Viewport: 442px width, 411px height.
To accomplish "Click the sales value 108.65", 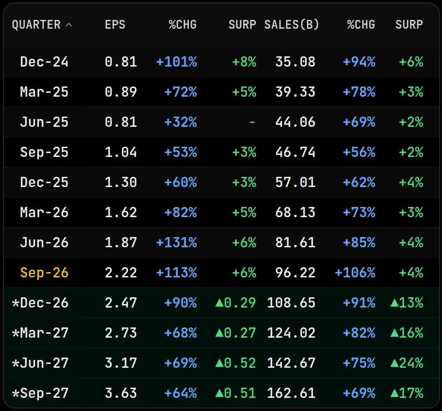I will 291,303.
